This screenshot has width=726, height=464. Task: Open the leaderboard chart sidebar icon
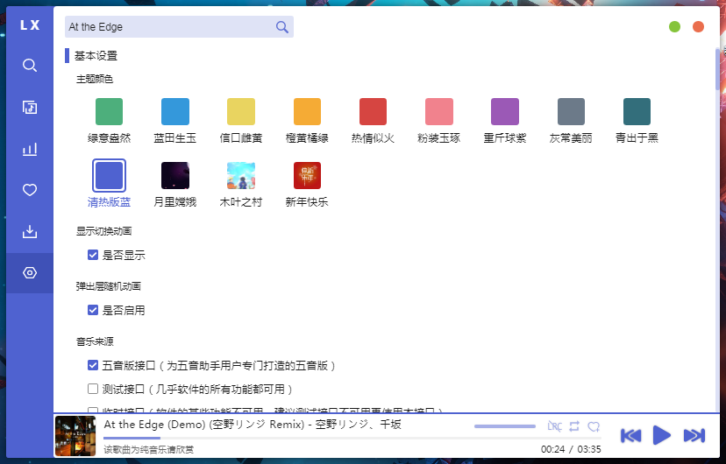click(30, 149)
